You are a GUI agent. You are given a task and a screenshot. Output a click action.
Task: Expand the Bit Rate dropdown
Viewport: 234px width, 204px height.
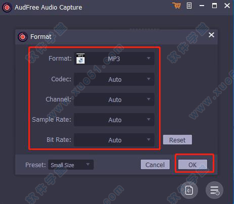coord(114,140)
